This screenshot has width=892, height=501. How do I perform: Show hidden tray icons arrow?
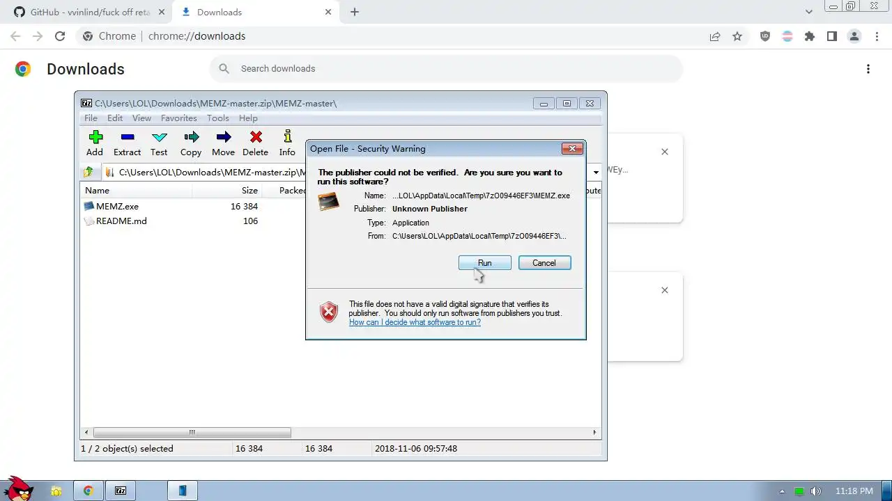(x=781, y=491)
